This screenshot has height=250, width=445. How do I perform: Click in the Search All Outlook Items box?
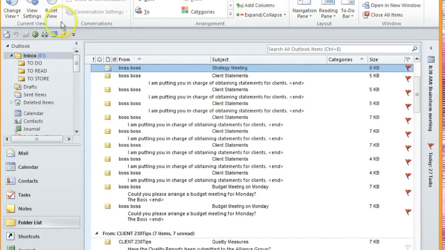[339, 49]
